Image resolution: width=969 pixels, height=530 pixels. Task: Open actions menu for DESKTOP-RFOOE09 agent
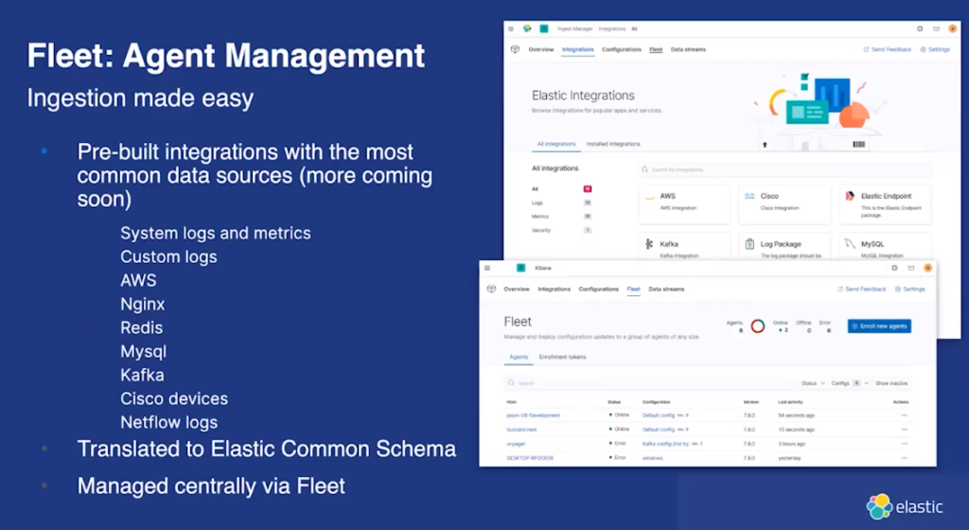tap(904, 458)
